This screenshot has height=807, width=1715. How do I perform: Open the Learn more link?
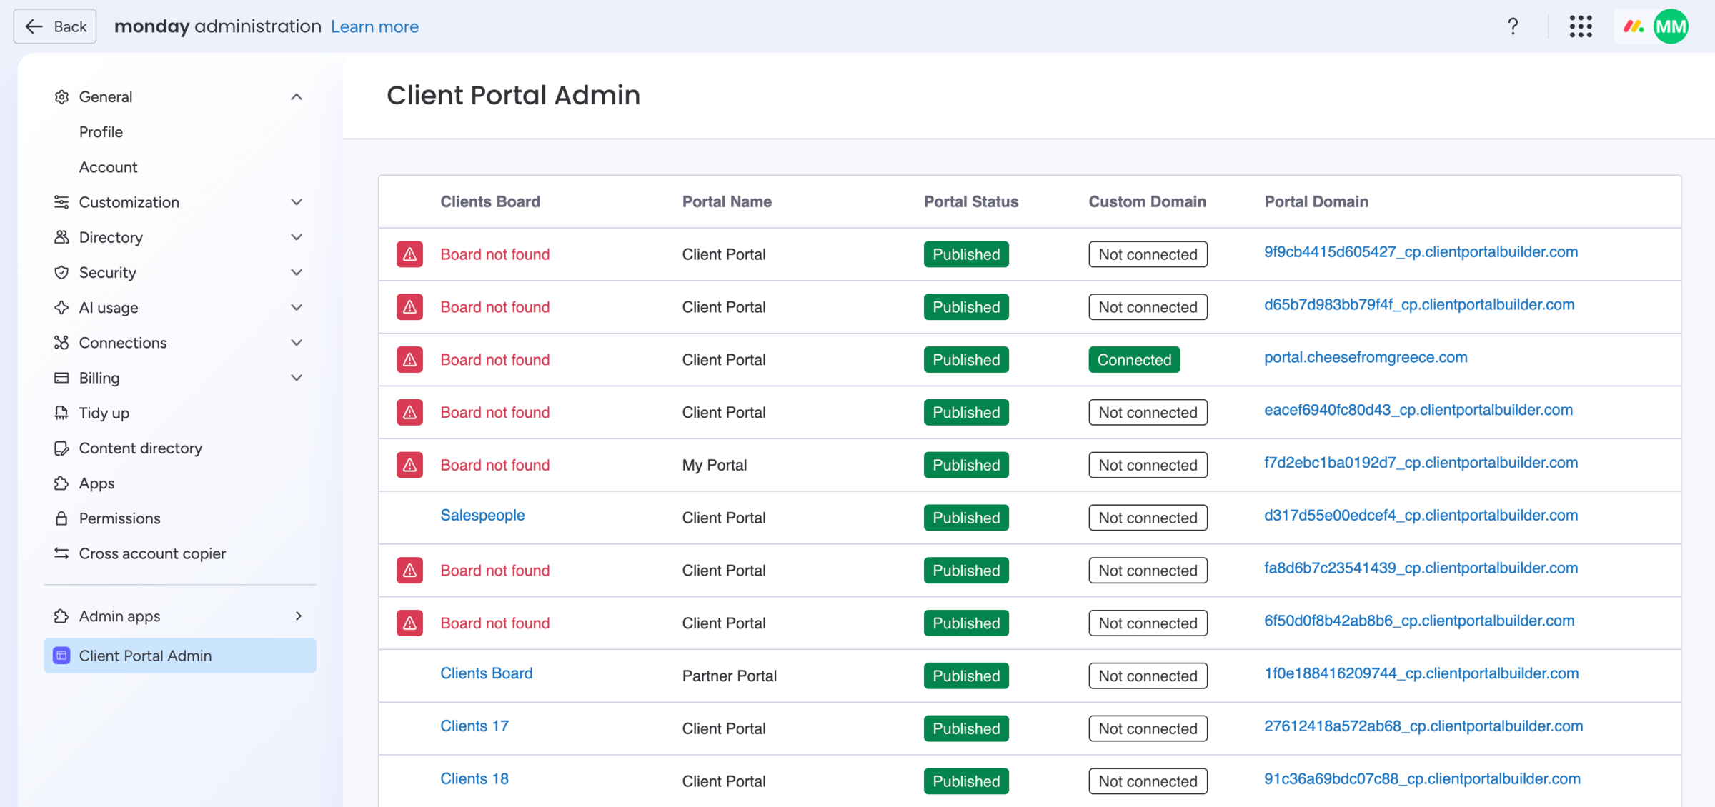click(x=374, y=26)
